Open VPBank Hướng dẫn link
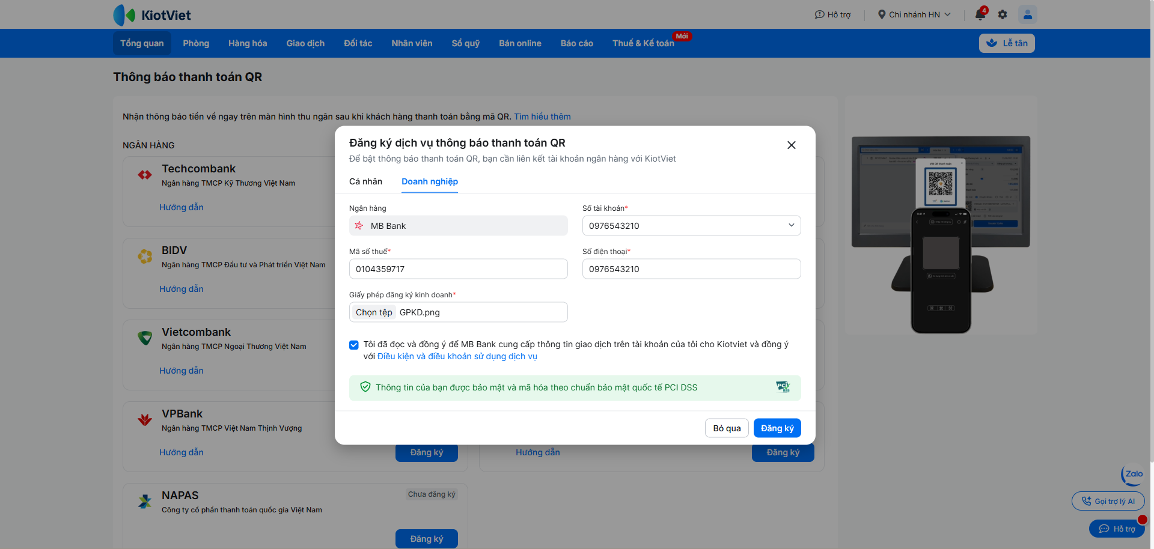 point(182,452)
